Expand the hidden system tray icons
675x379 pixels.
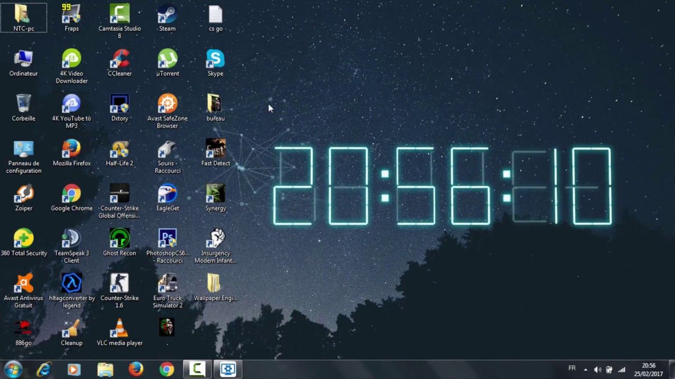[585, 369]
